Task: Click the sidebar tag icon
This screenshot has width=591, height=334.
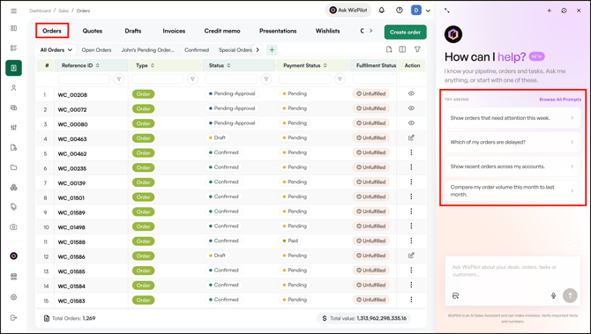Action: click(x=13, y=207)
